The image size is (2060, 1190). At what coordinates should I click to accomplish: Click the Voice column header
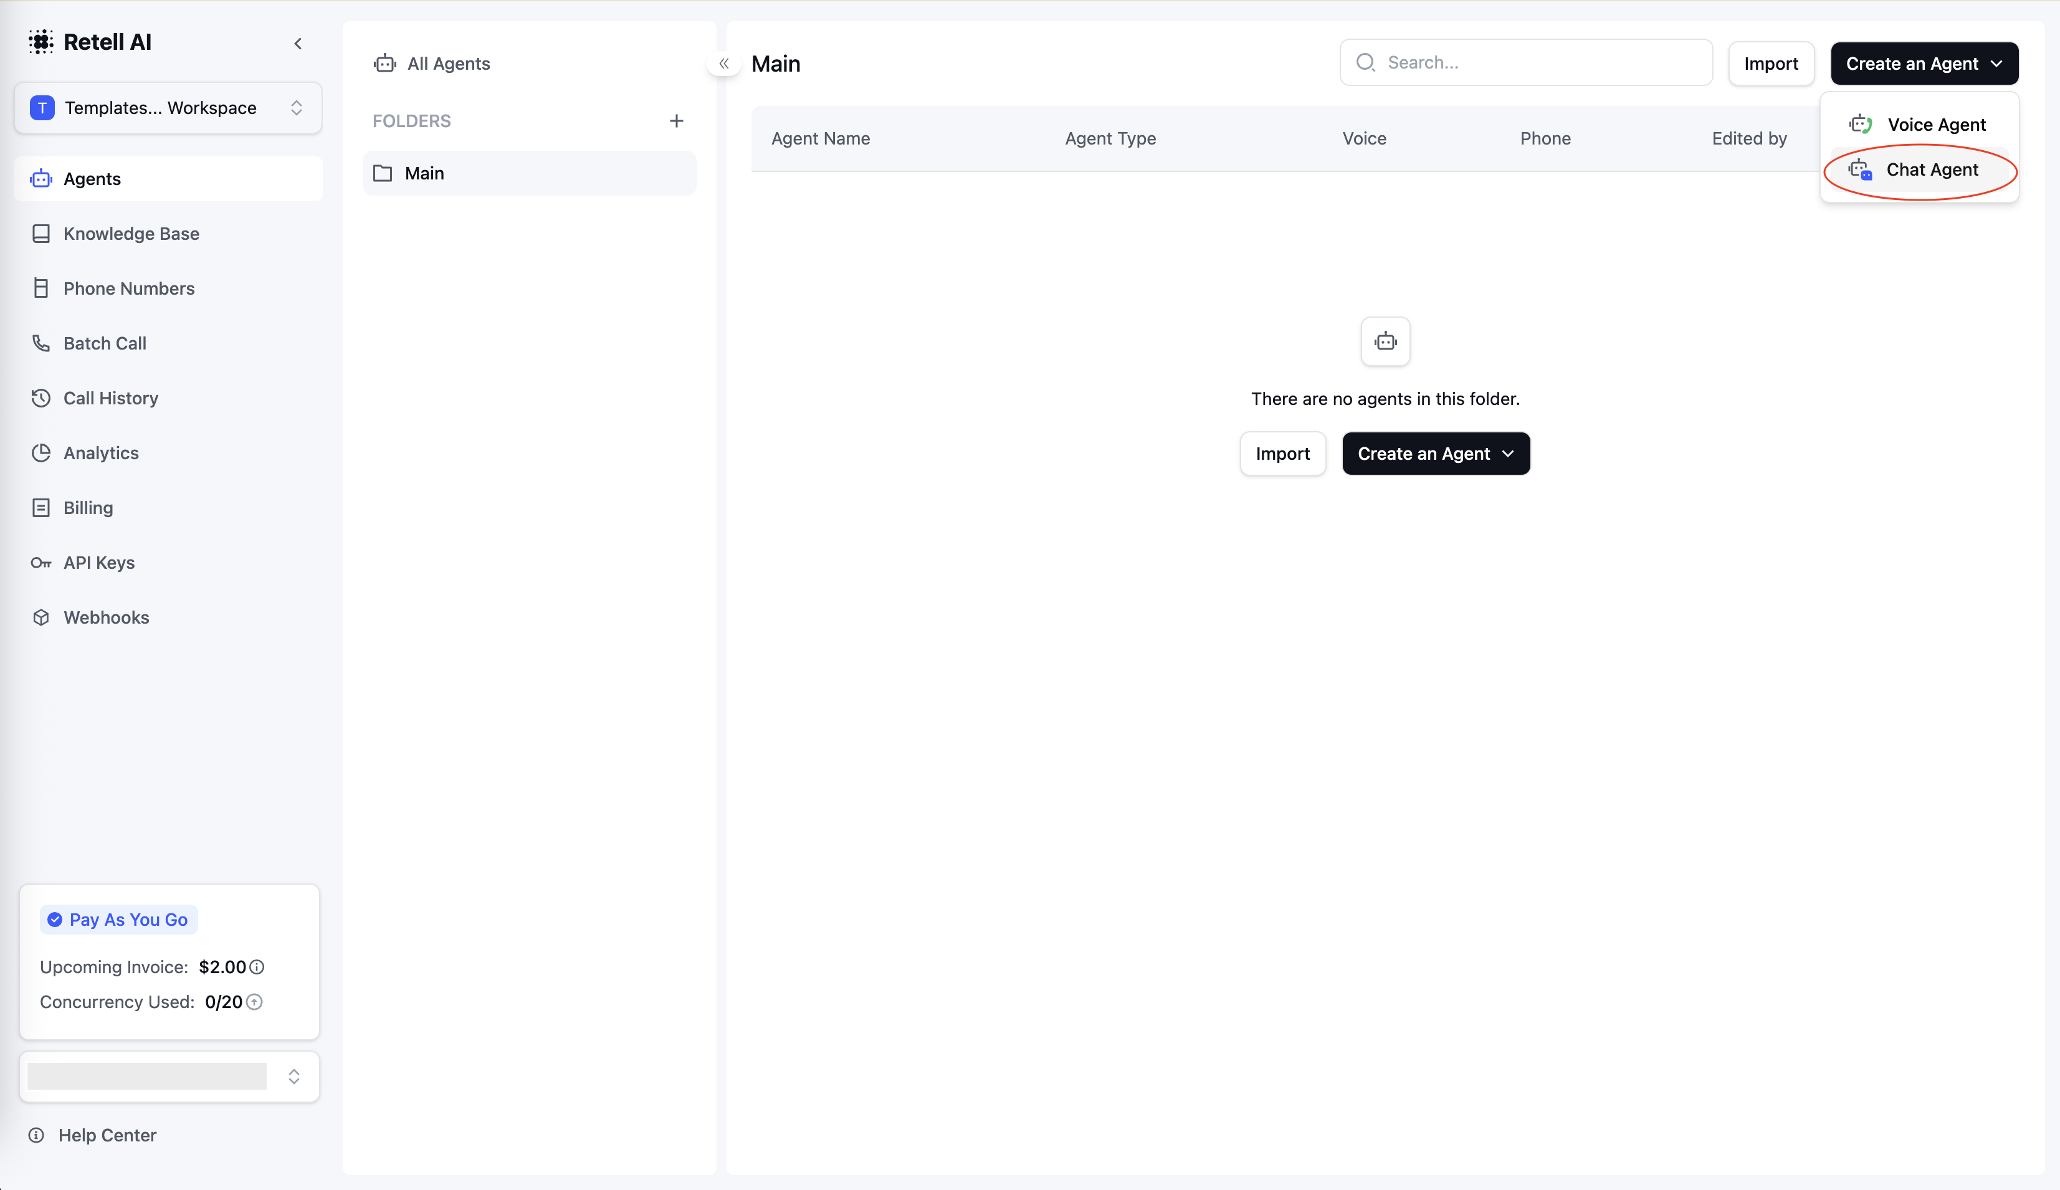pos(1364,139)
